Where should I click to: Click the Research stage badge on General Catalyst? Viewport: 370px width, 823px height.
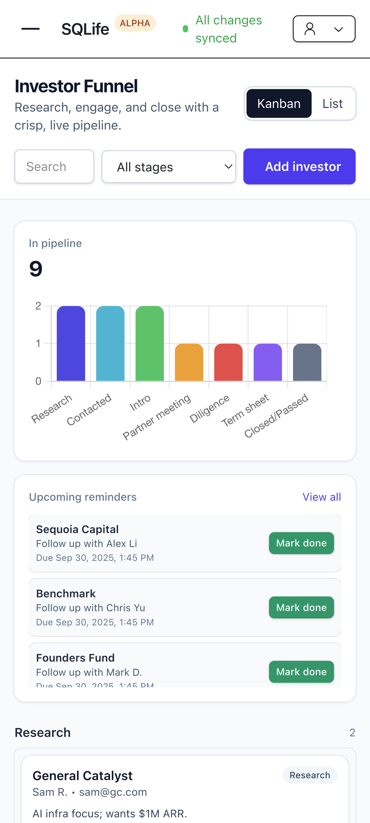click(x=309, y=775)
